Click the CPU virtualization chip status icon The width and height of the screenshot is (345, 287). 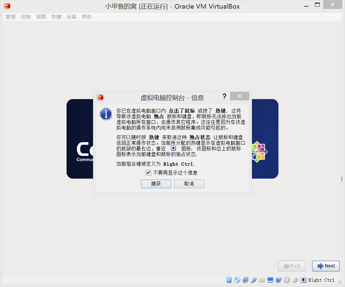tap(287, 280)
